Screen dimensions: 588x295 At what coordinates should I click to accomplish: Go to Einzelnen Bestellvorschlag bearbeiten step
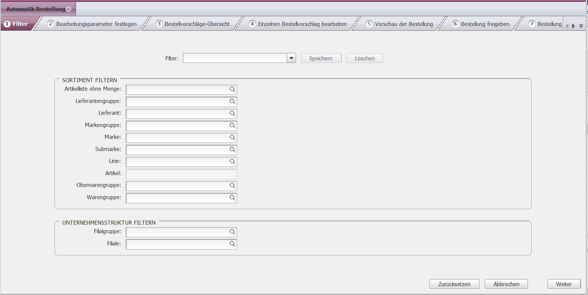(298, 24)
